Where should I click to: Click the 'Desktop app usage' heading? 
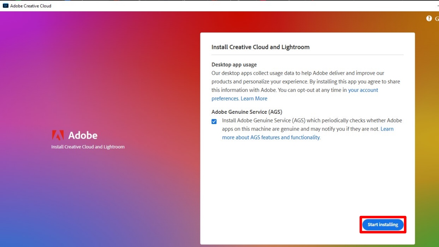234,65
